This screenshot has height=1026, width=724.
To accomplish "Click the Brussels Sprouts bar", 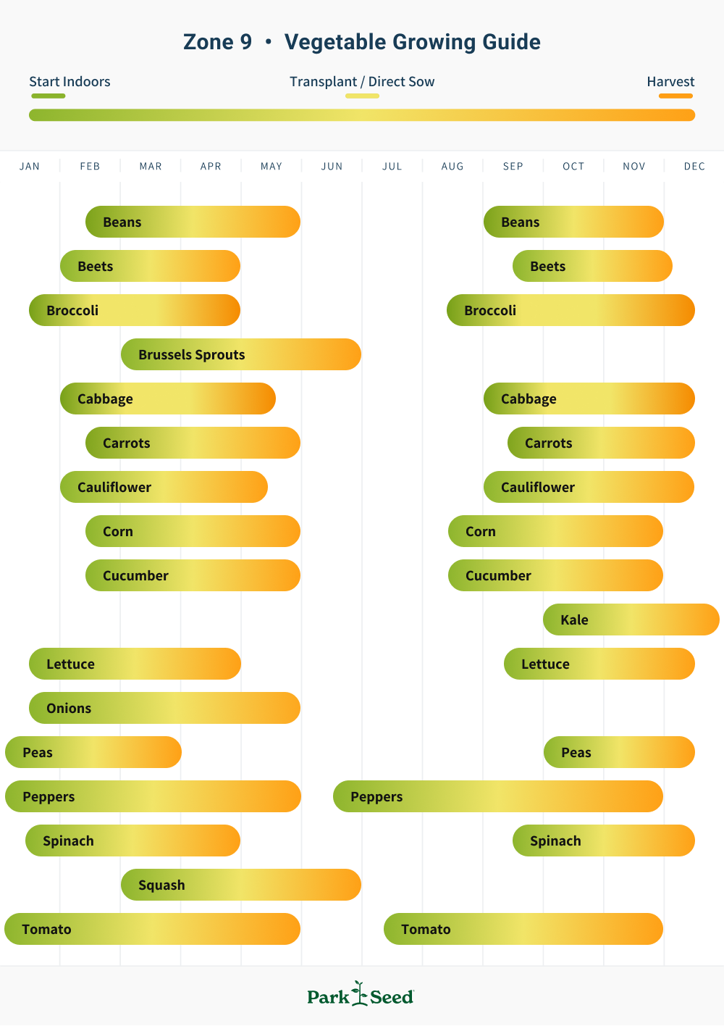I will 241,354.
